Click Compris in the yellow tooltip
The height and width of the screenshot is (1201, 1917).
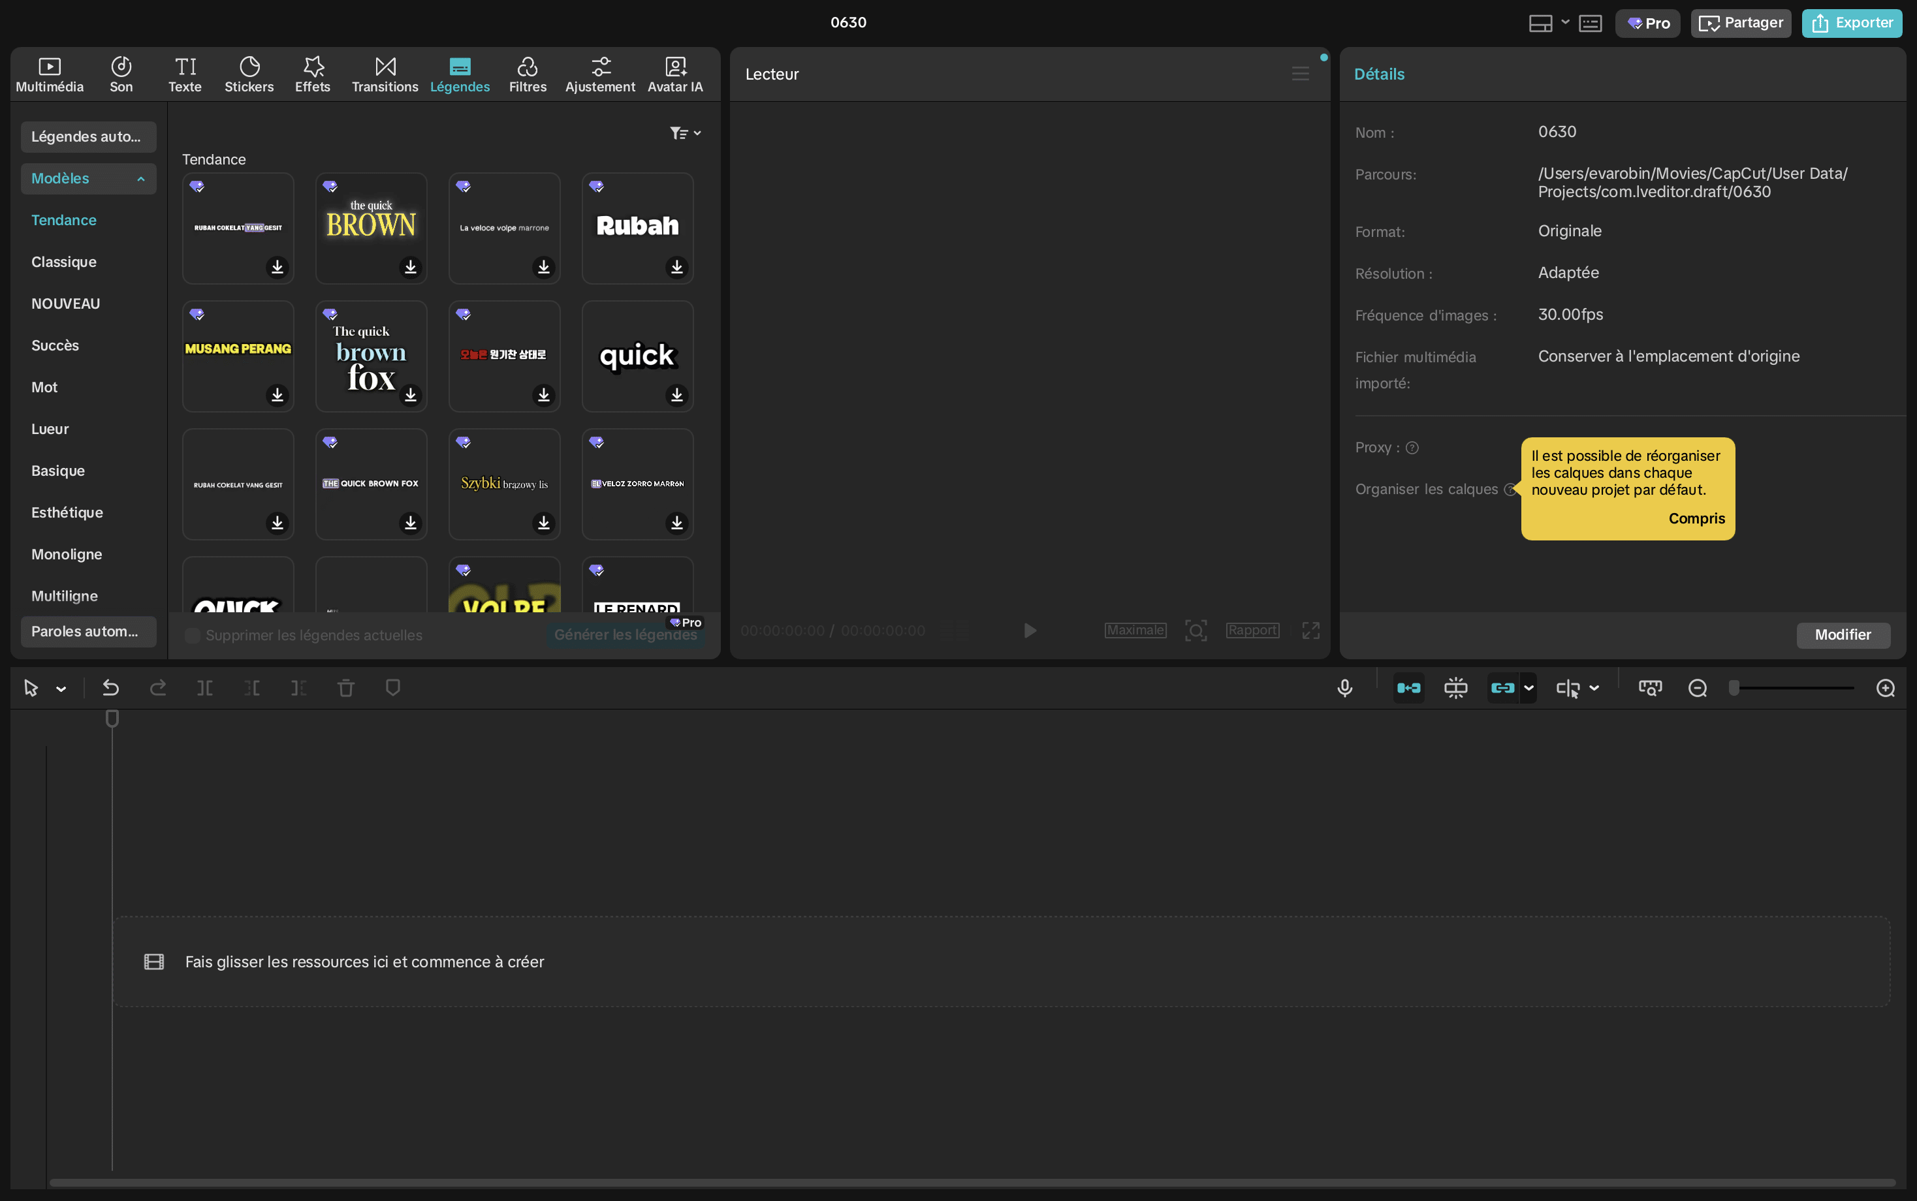(1696, 518)
